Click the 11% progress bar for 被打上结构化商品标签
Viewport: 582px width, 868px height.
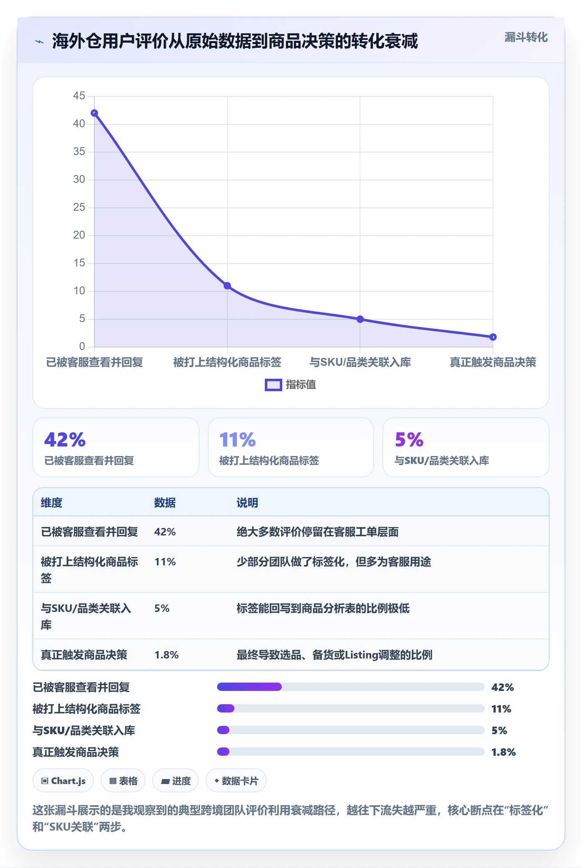351,708
